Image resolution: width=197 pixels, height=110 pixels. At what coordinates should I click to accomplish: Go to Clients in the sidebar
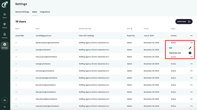[5, 26]
